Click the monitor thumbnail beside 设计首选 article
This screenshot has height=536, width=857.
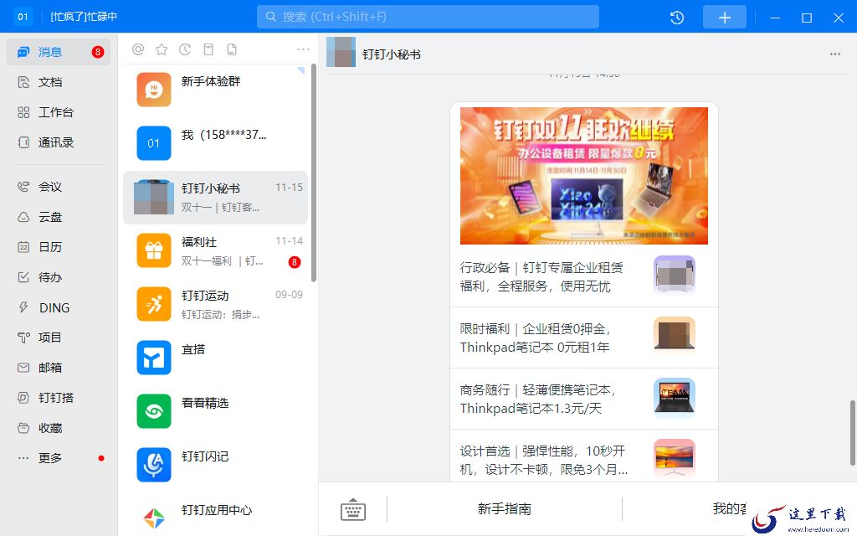point(675,458)
